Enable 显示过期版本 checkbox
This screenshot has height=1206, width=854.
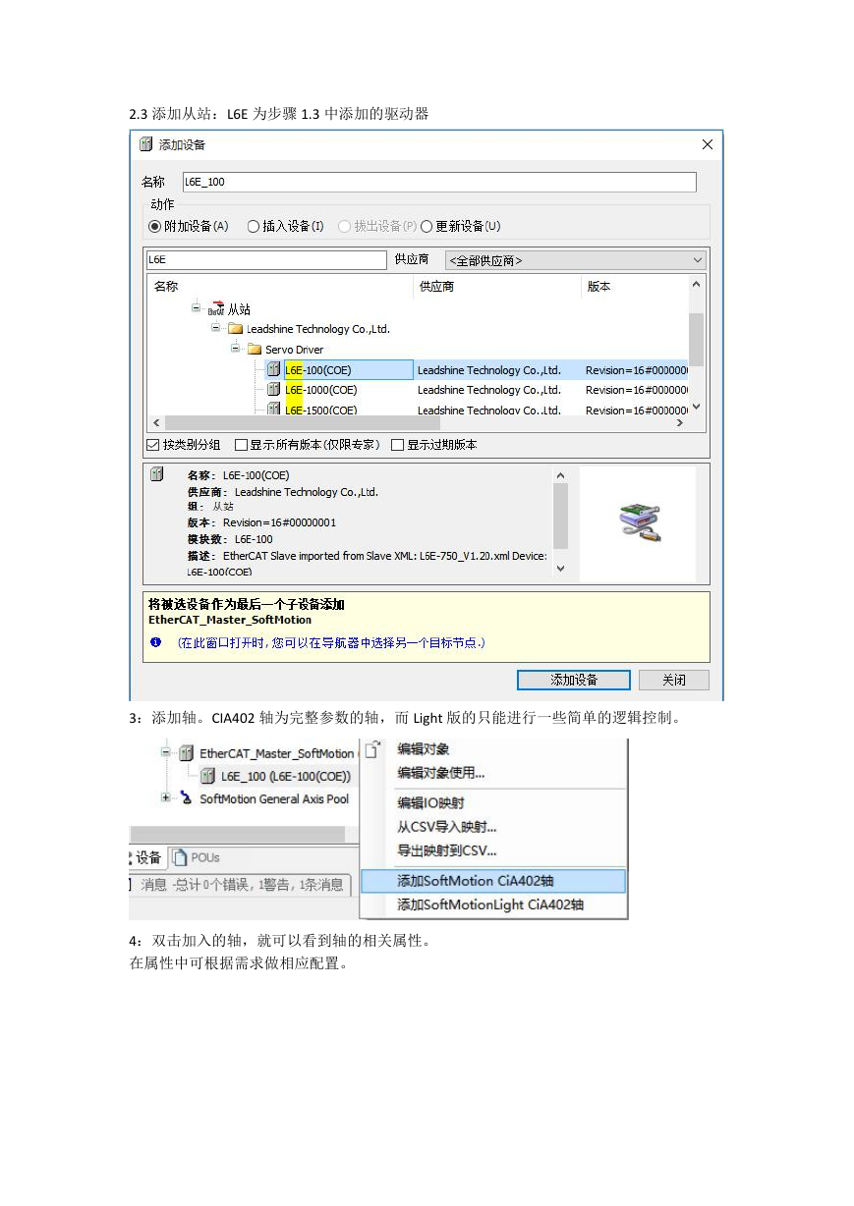click(398, 445)
